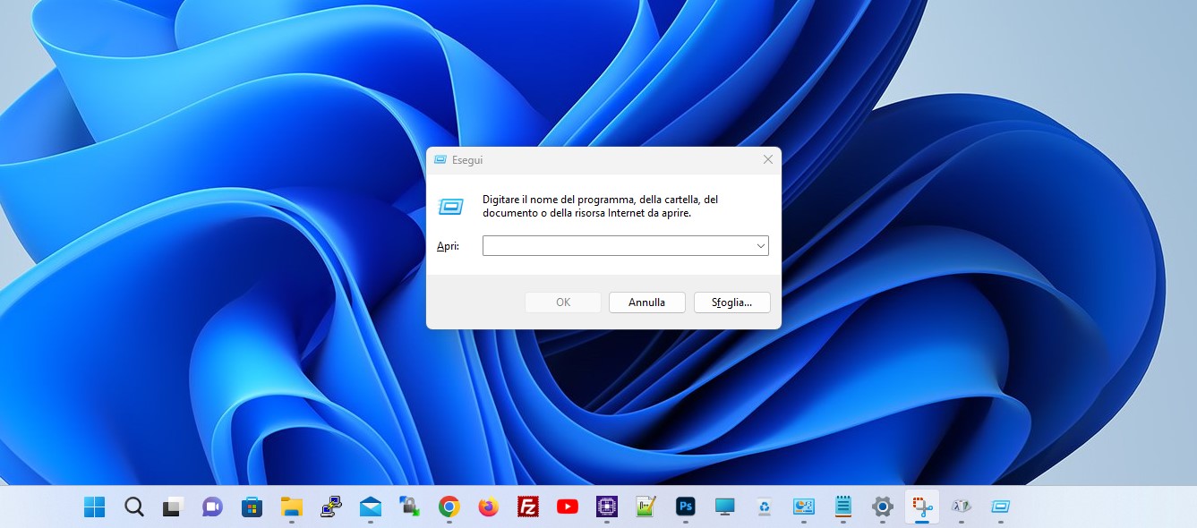Open the Snipping Tool
Image resolution: width=1197 pixels, height=528 pixels.
921,507
